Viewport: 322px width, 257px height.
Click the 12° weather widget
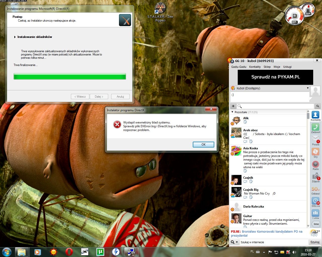click(x=315, y=232)
